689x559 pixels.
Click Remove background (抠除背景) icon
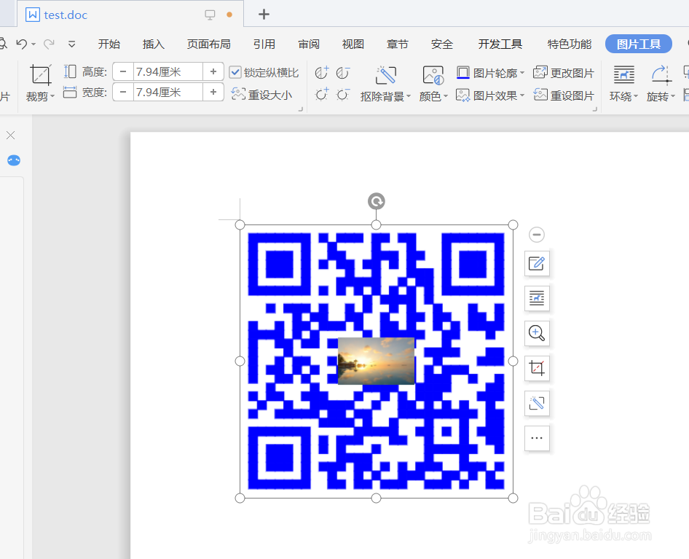pyautogui.click(x=386, y=75)
